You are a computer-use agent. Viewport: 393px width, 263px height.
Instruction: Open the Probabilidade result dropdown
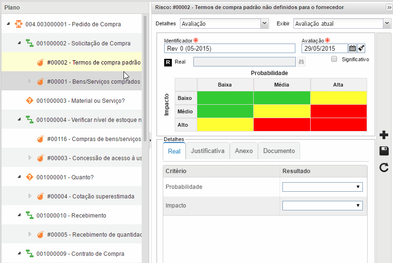tap(322, 187)
